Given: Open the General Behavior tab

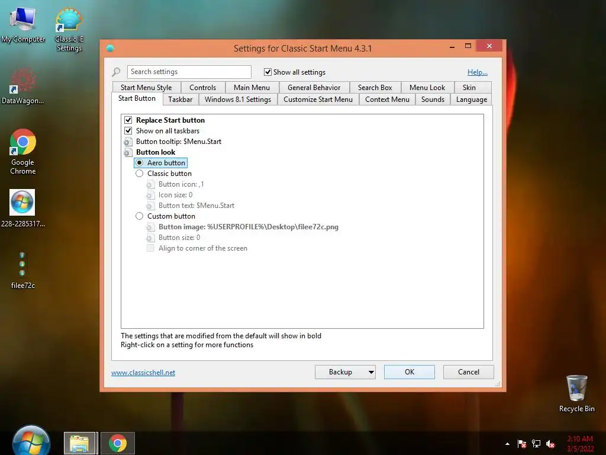Looking at the screenshot, I should pos(314,88).
